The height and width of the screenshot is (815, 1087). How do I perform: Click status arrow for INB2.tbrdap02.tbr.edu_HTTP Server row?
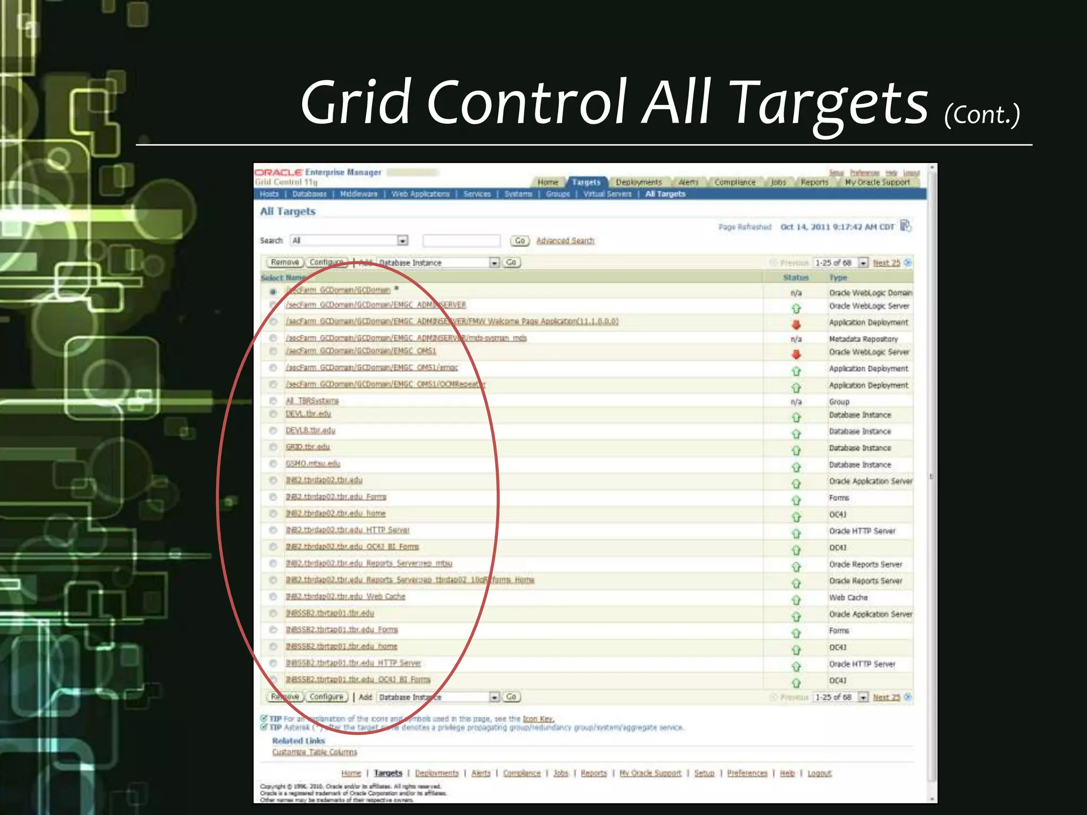pyautogui.click(x=796, y=534)
